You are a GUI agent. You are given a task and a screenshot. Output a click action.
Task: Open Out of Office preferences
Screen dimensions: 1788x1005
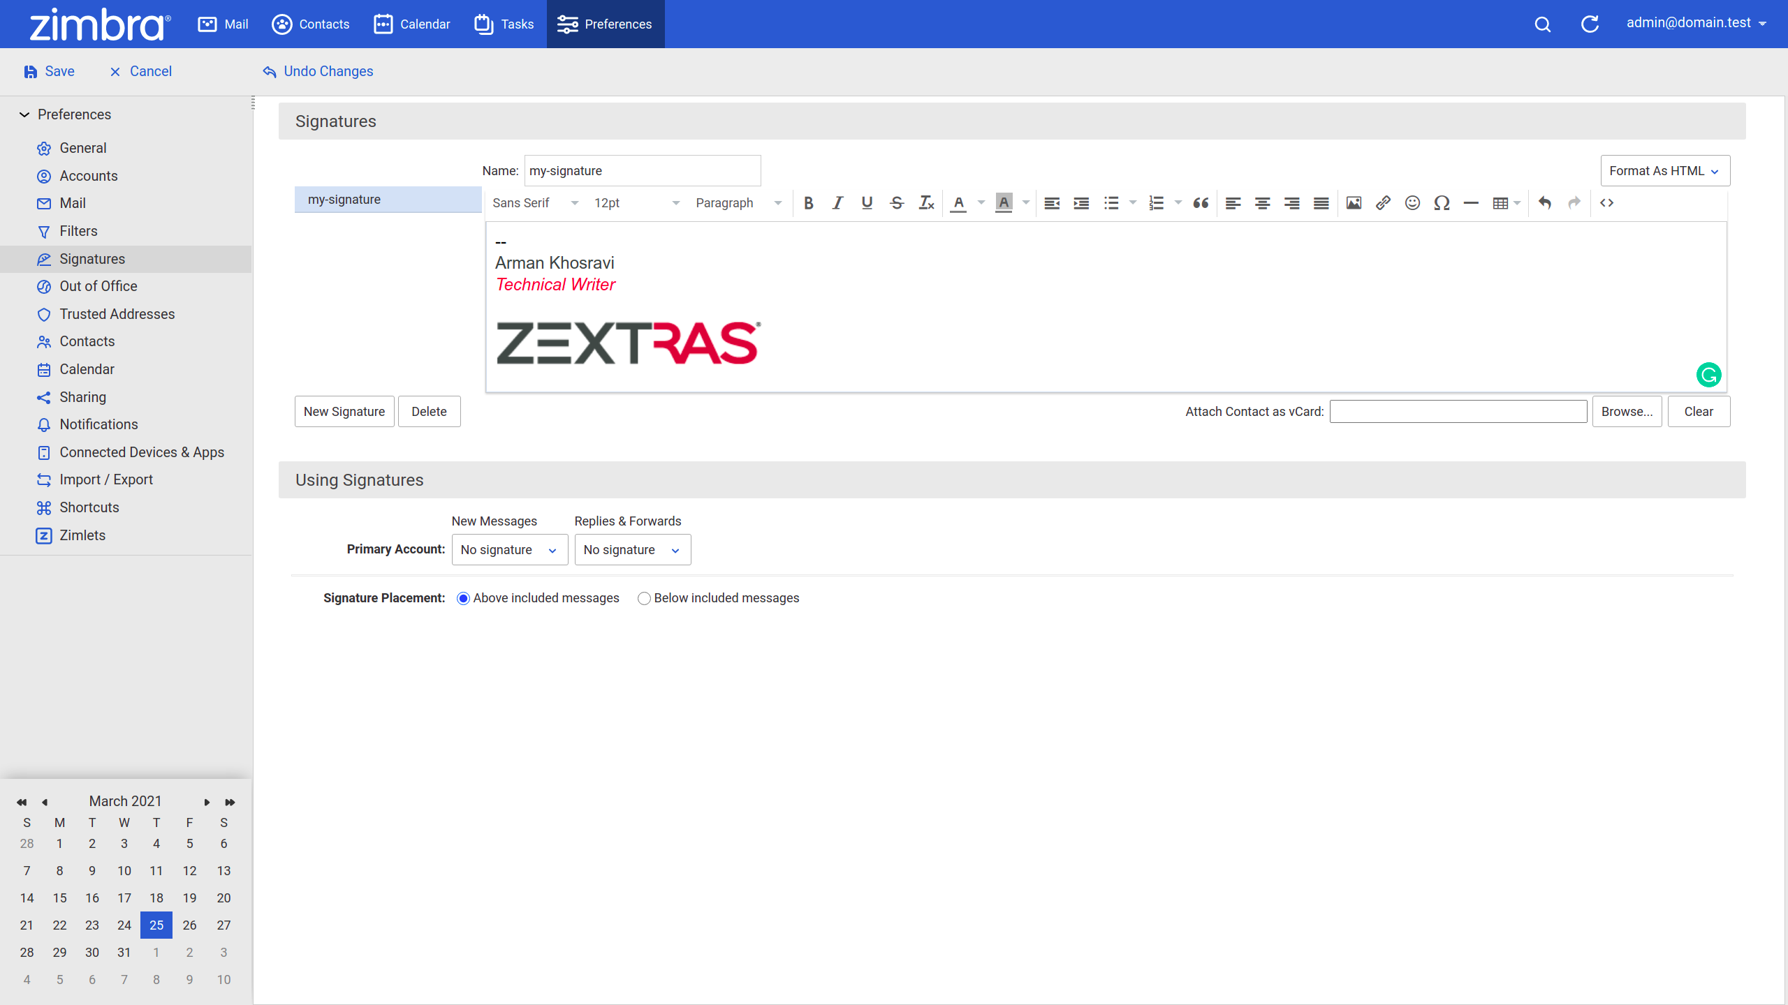(97, 286)
